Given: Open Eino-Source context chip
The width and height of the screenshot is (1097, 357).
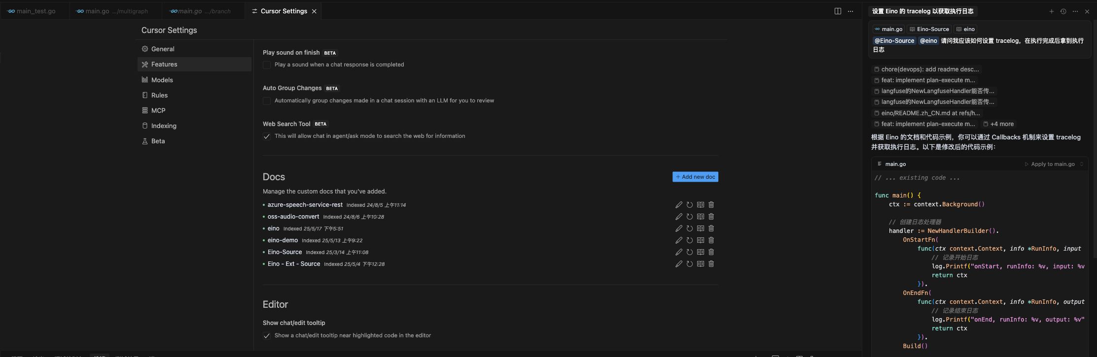Looking at the screenshot, I should click(929, 29).
